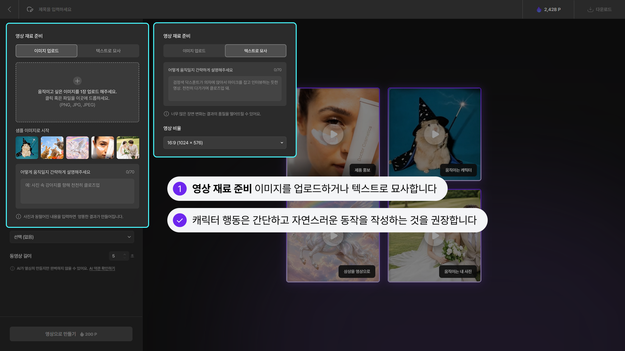625x351 pixels.
Task: Click the info icon beside scene change warning
Action: [166, 114]
